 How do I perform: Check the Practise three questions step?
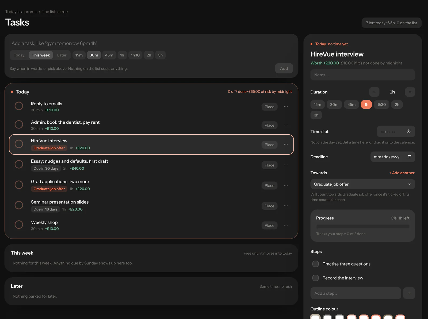pos(316,264)
